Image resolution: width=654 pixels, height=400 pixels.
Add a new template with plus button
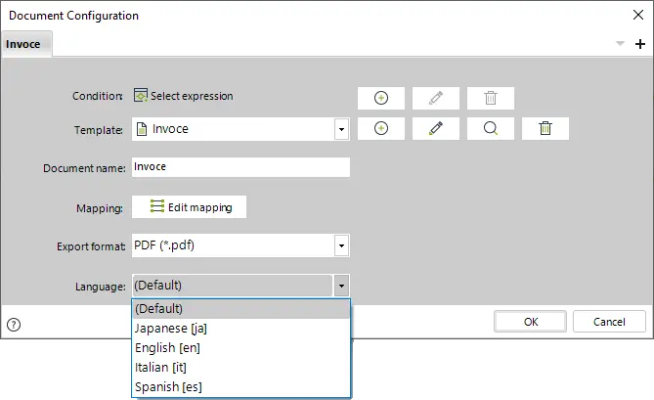(x=381, y=128)
